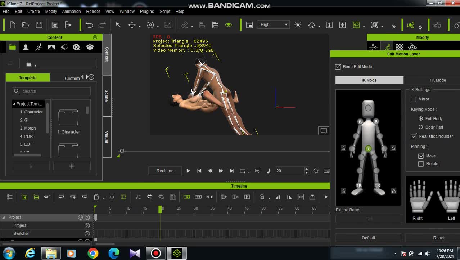
Task: Collapse the Project Template tree node
Action: coord(14,104)
